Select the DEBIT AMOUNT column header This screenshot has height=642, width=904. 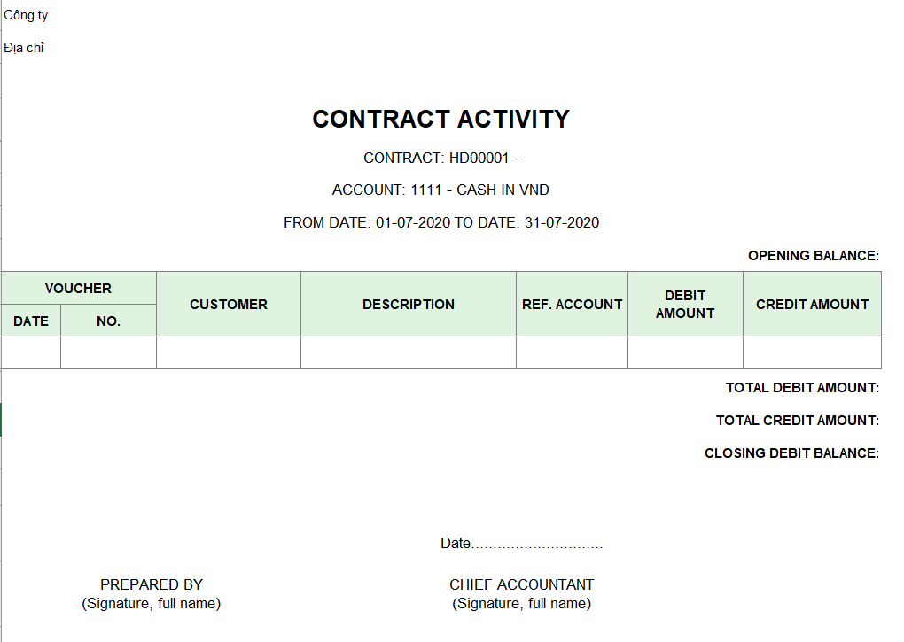tap(685, 304)
